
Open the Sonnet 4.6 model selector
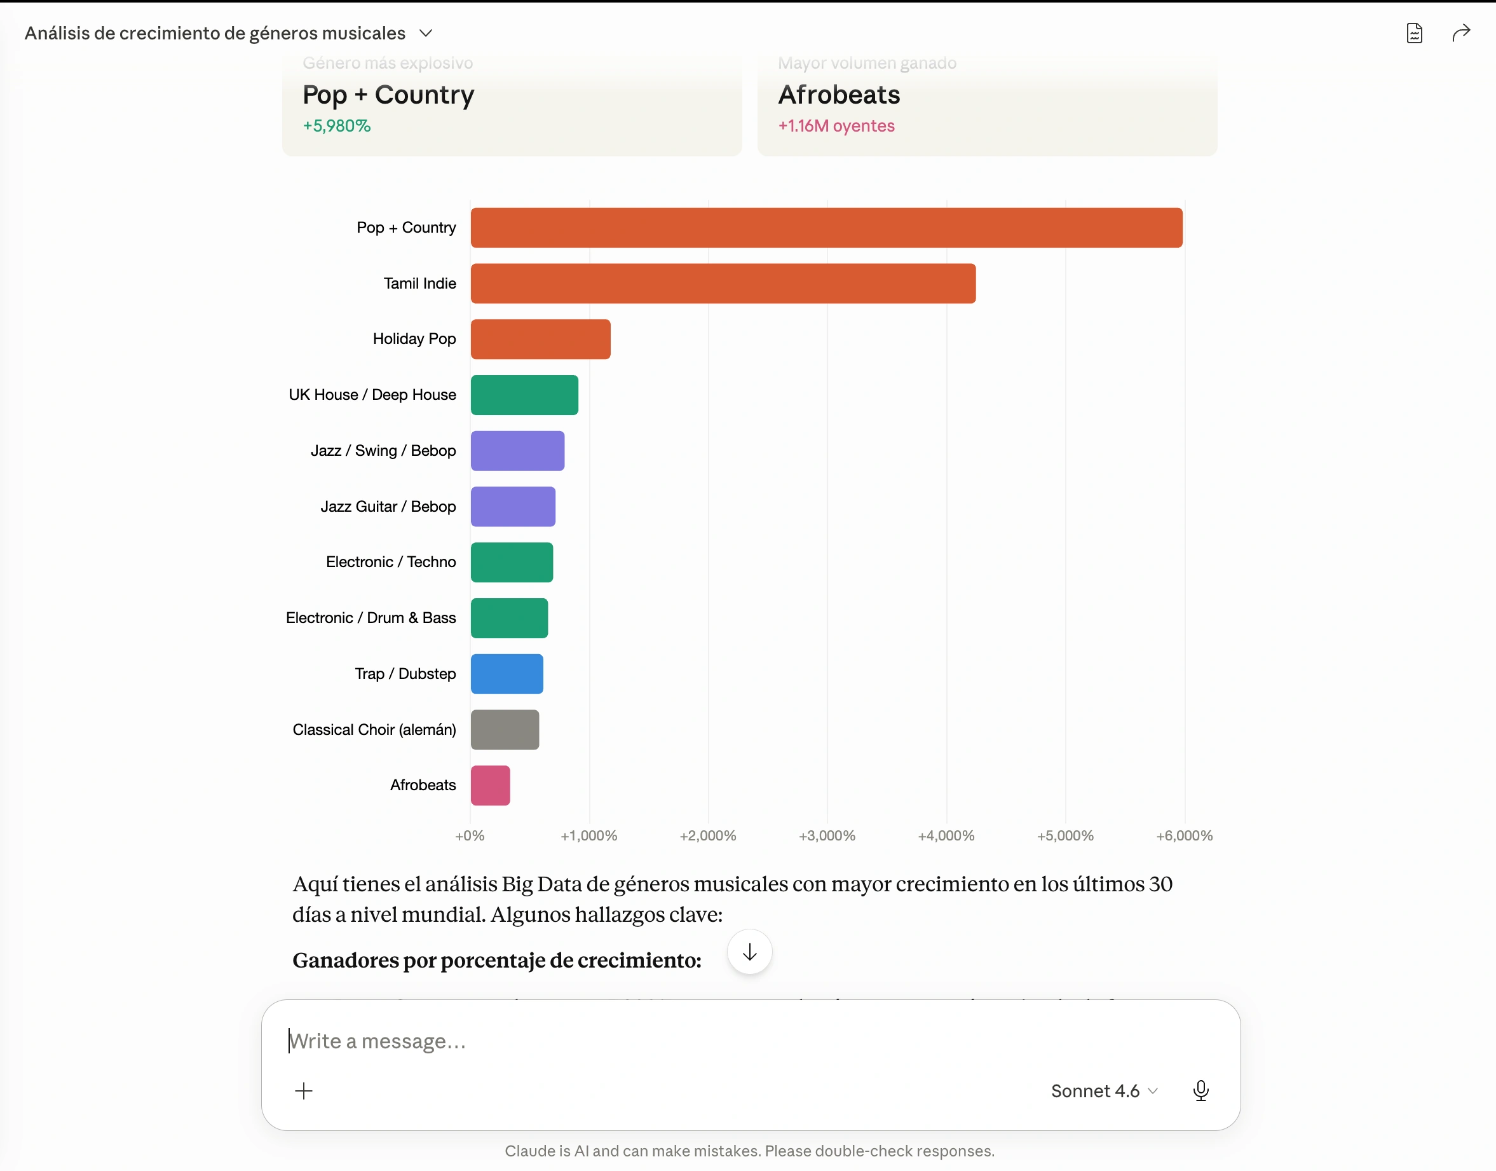[x=1103, y=1090]
